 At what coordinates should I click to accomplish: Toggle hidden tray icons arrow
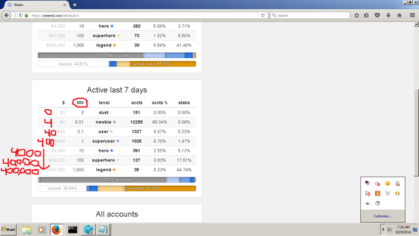(383, 229)
